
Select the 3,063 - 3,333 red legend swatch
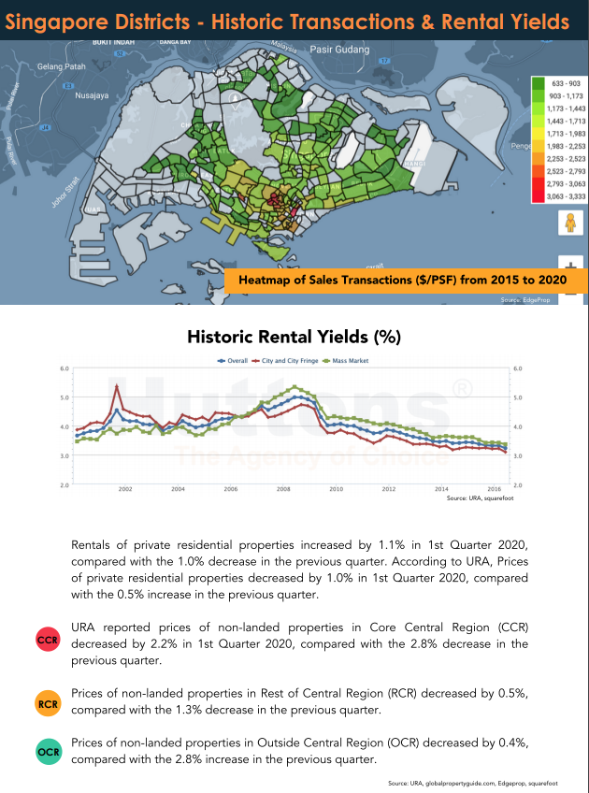pos(539,196)
